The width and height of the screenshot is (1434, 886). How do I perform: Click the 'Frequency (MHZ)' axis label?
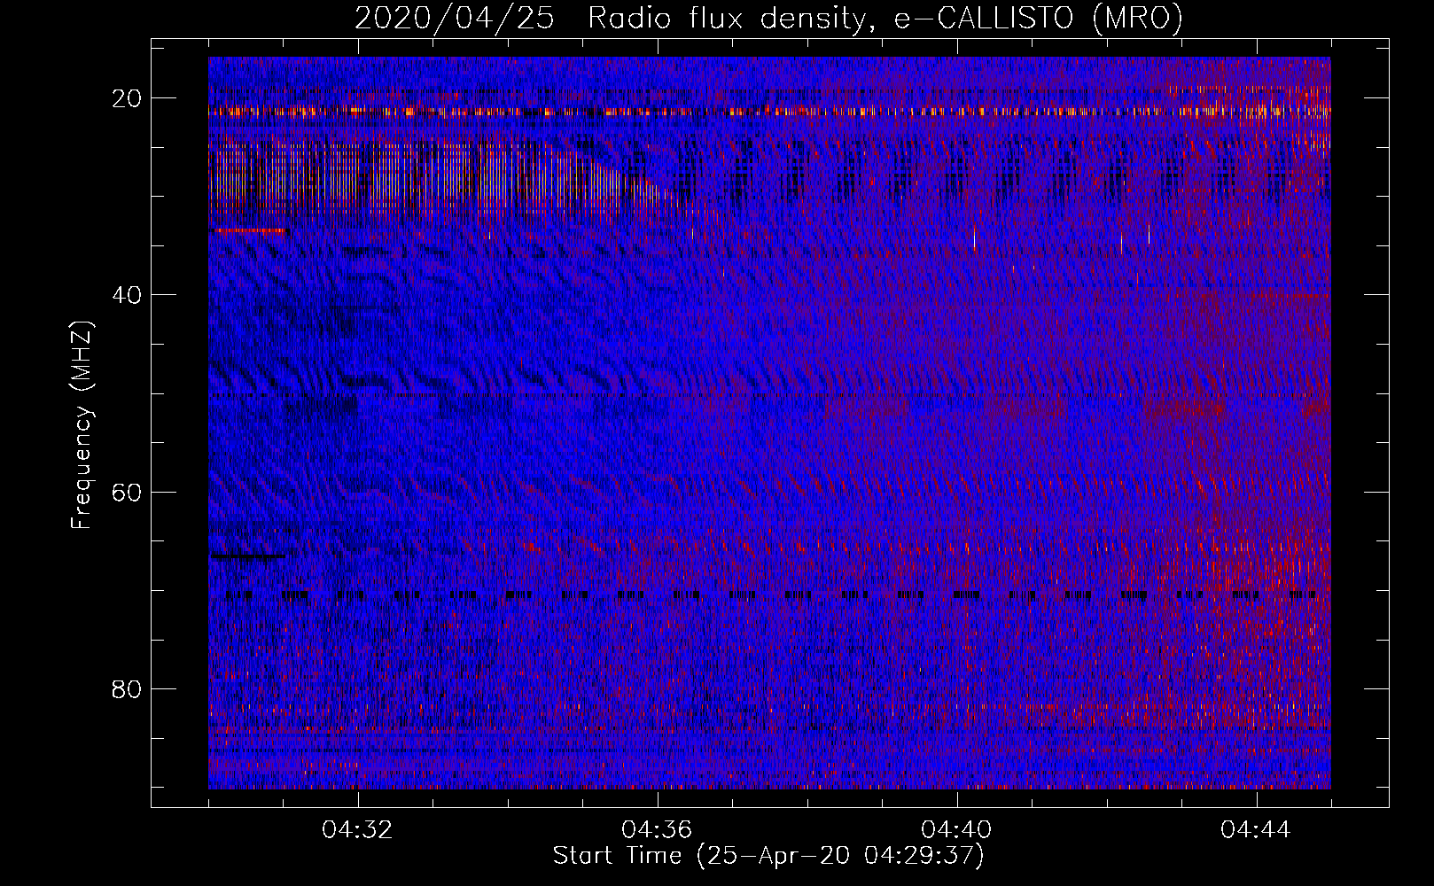click(82, 425)
